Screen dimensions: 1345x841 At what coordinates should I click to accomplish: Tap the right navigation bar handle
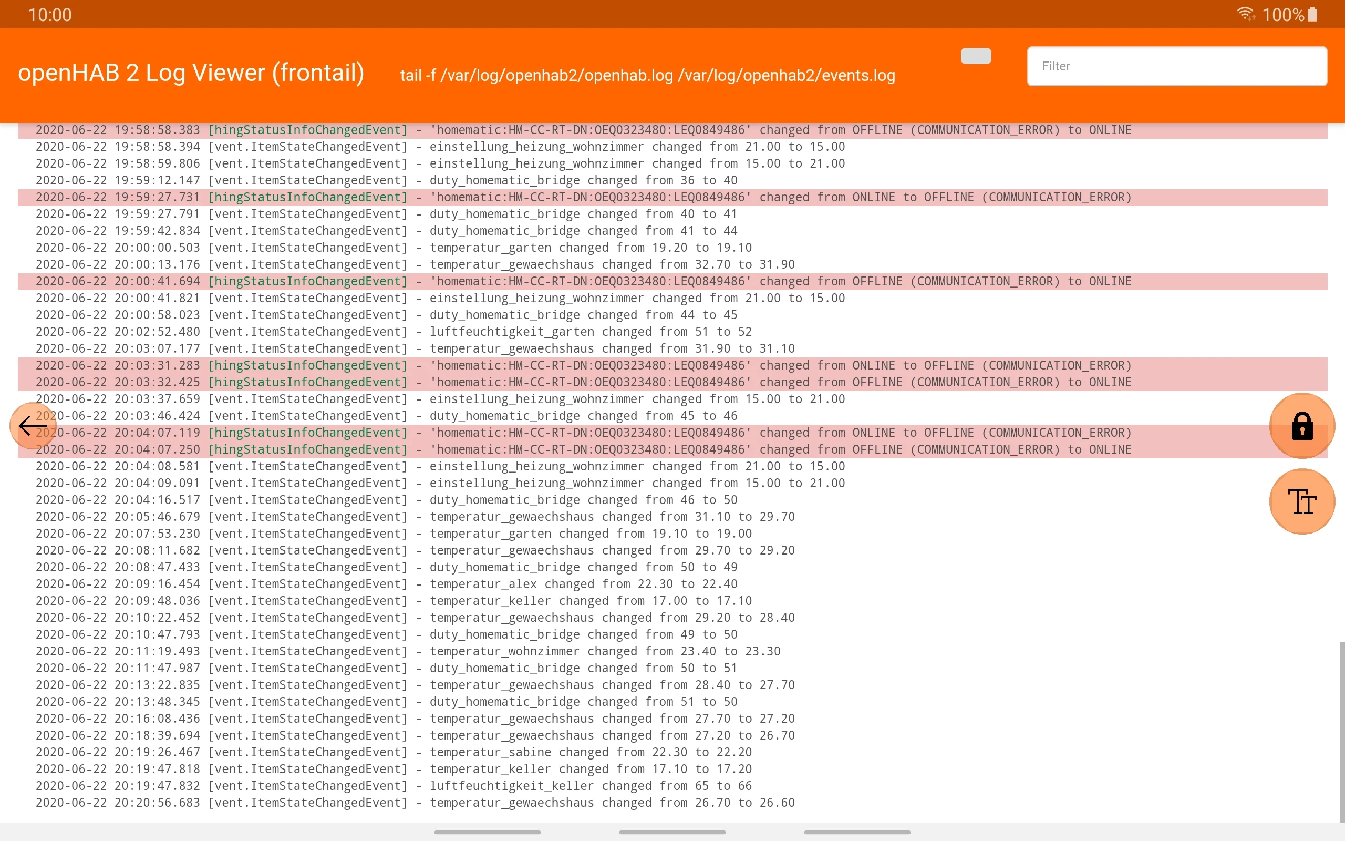(857, 832)
